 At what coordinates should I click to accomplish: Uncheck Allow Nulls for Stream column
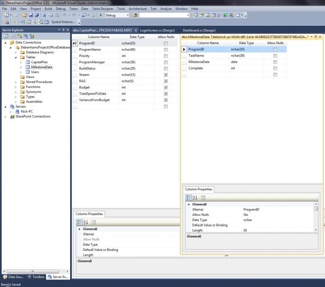[166, 75]
